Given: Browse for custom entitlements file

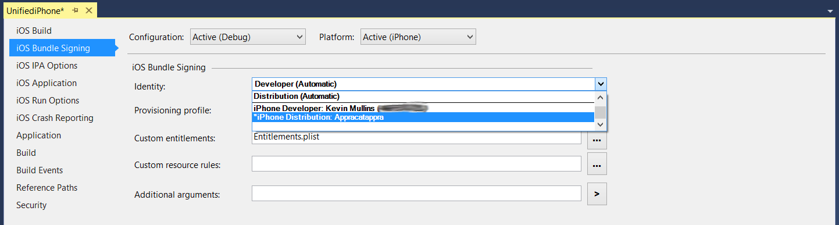Looking at the screenshot, I should [x=597, y=140].
